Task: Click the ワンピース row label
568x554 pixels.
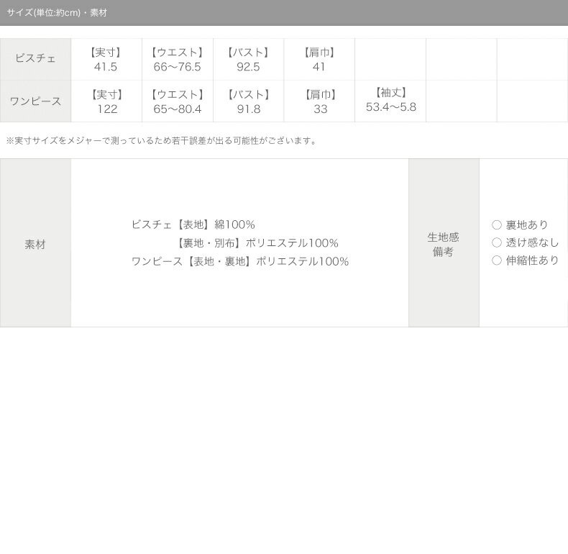Action: coord(35,101)
